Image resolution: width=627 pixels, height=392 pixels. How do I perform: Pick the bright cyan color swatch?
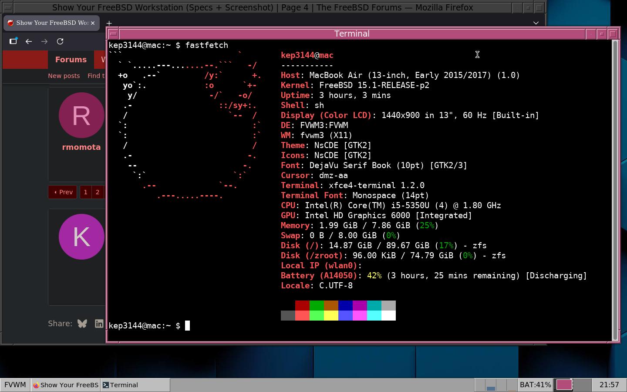374,315
